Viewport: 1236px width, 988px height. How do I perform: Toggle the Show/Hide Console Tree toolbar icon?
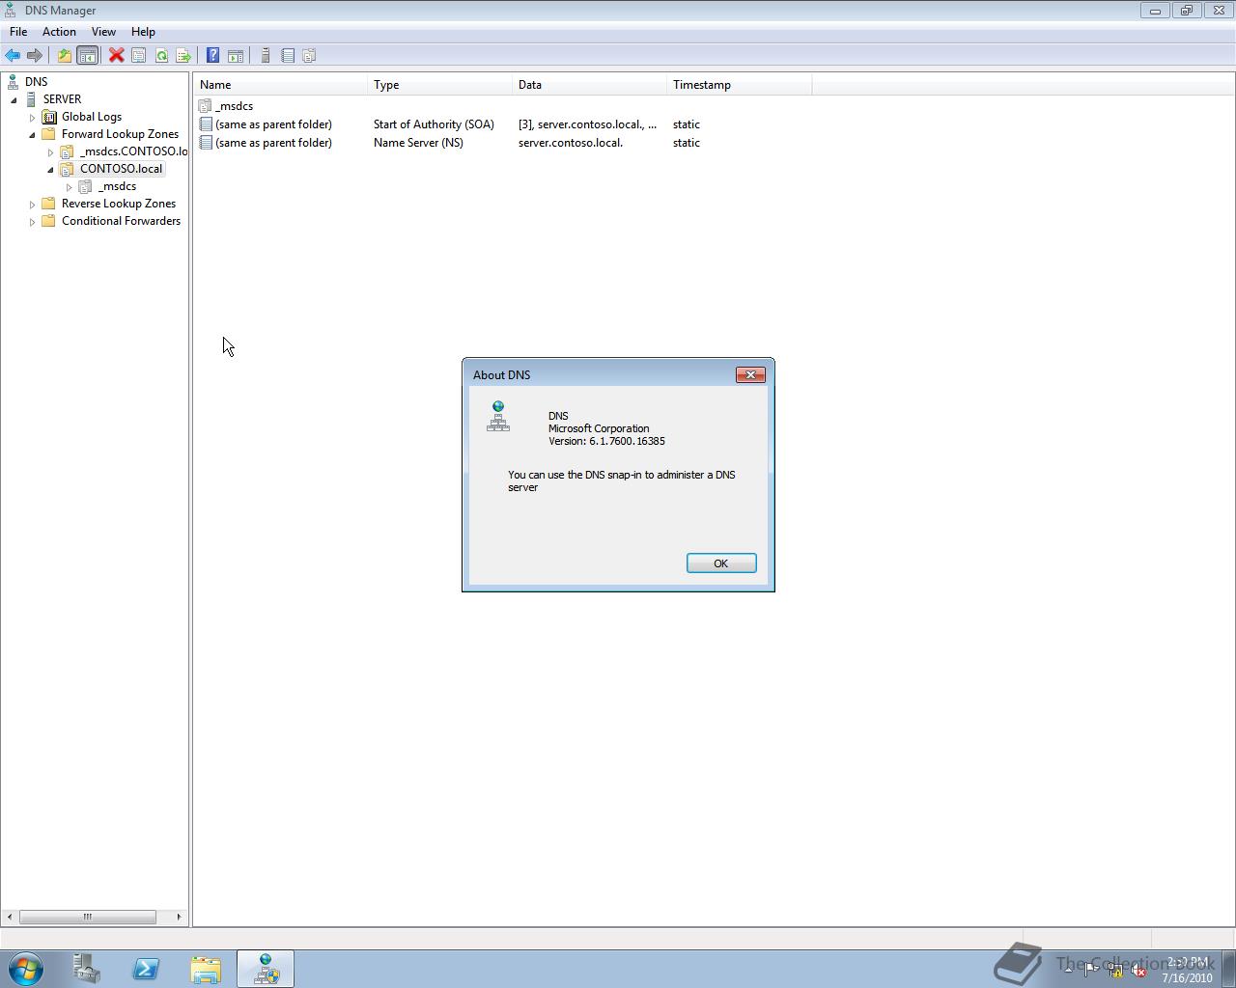click(x=87, y=56)
